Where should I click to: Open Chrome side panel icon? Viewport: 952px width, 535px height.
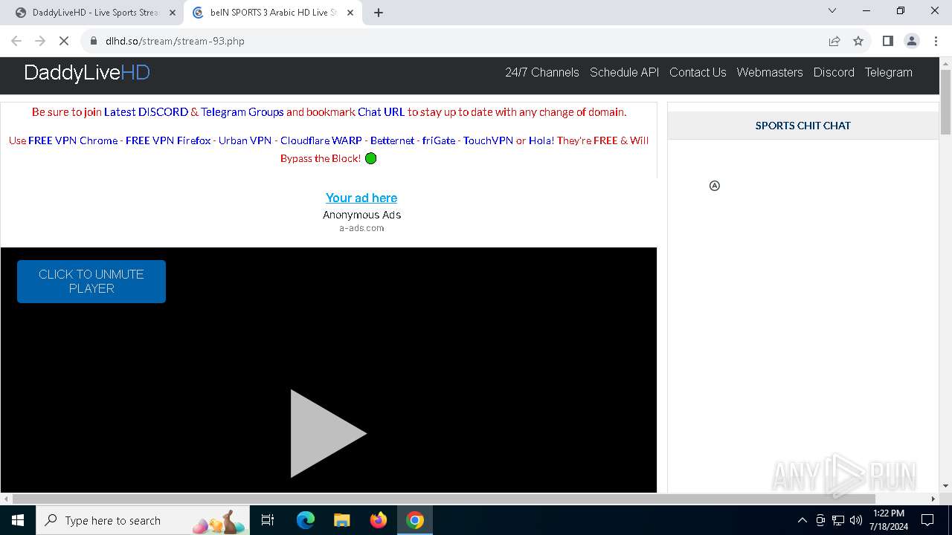pyautogui.click(x=887, y=41)
